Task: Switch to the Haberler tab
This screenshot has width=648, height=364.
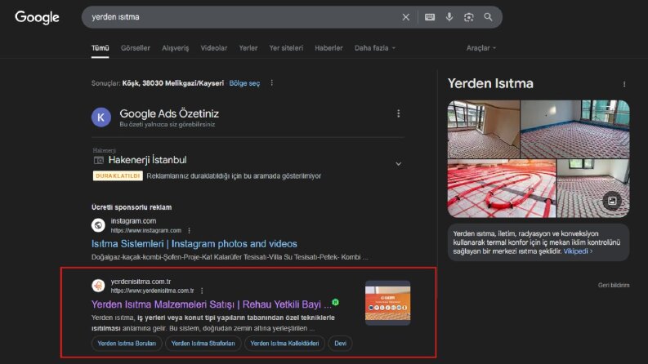Action: pos(328,48)
